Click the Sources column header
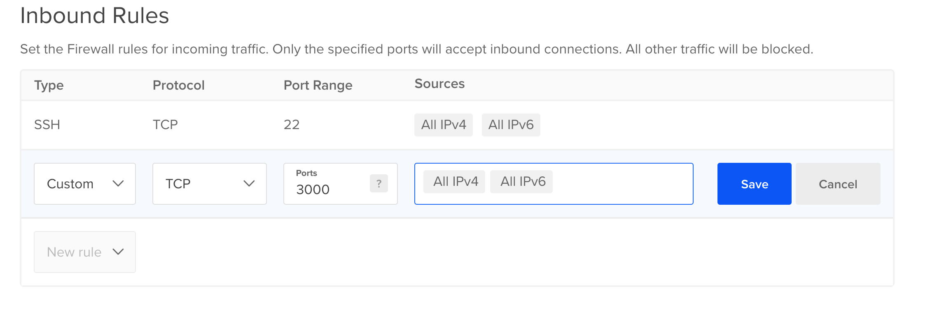Viewport: 944px width, 310px height. tap(439, 83)
